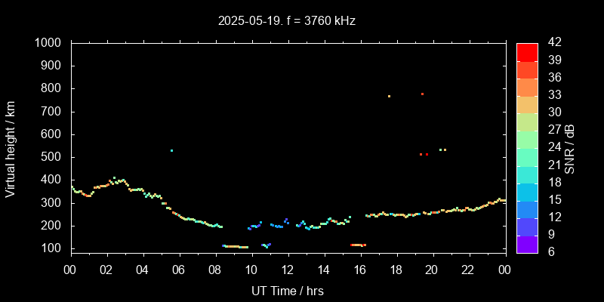This screenshot has height=302, width=604.
Task: Select the 06 hour tick on time axis
Action: (179, 270)
